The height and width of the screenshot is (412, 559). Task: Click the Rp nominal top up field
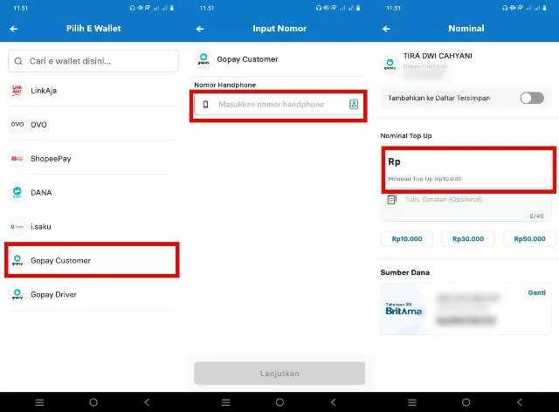468,169
